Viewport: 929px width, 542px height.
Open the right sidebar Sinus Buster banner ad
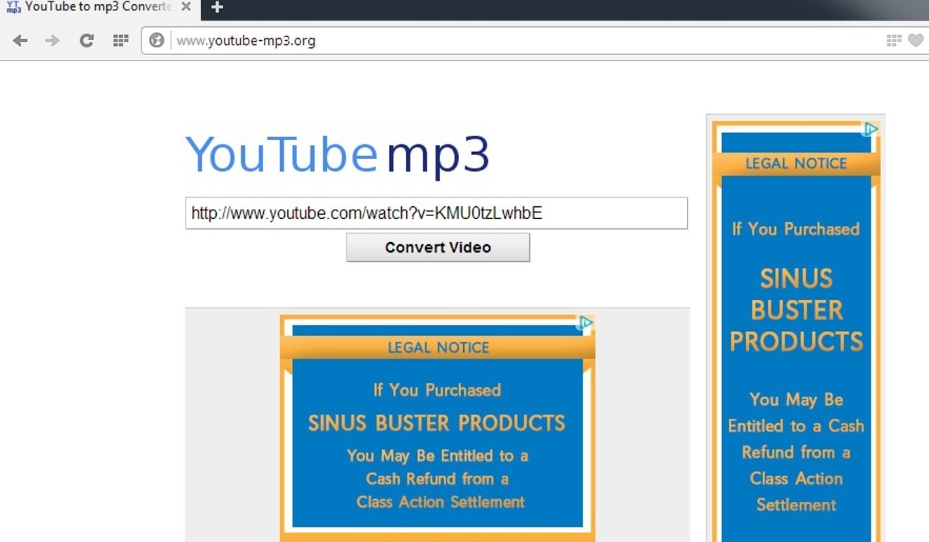(x=796, y=331)
